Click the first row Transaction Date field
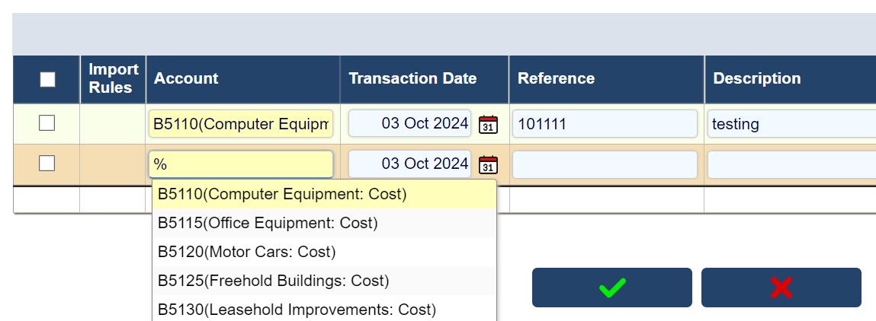This screenshot has height=321, width=876. tap(410, 124)
